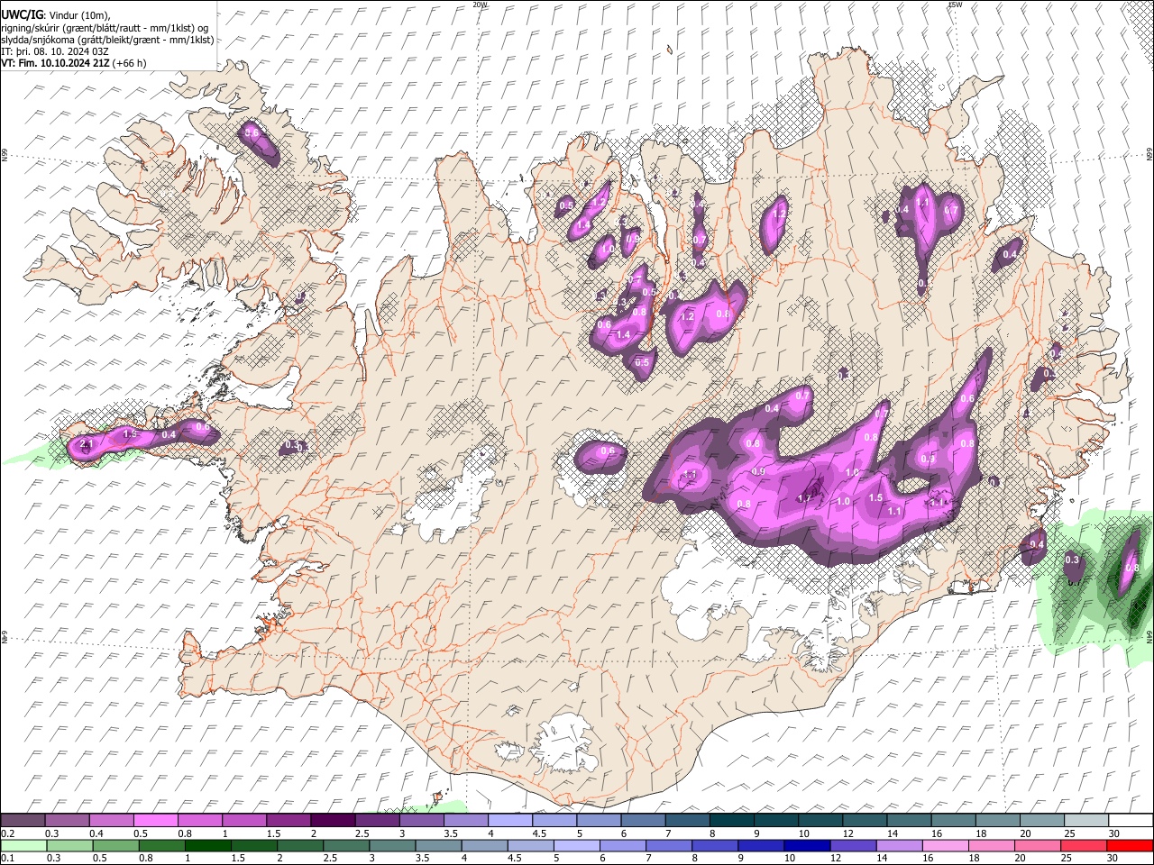
Task: Pick the rain scale swatch starting at 0.5
Action: (115, 845)
